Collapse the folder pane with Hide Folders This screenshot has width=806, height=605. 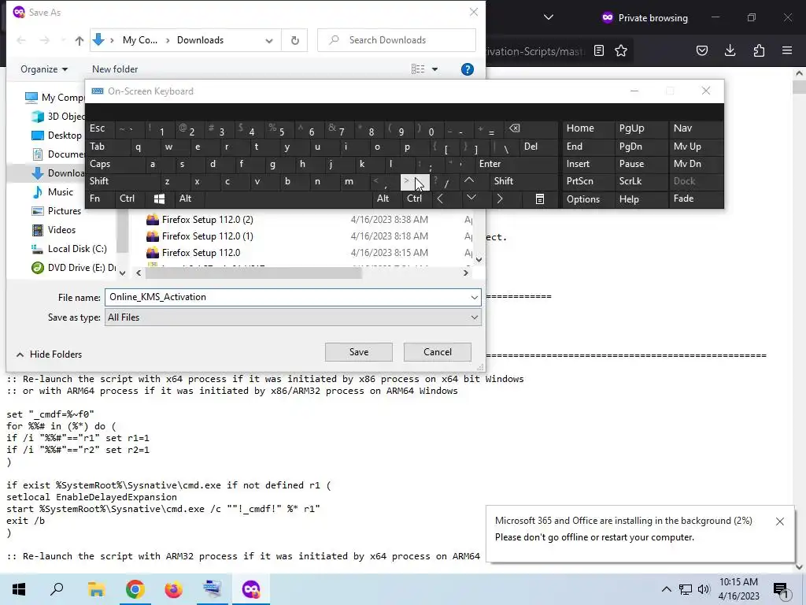pos(50,354)
